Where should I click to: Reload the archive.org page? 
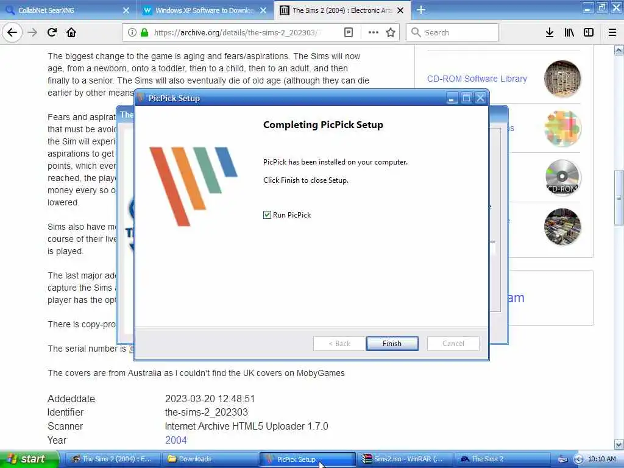point(52,32)
